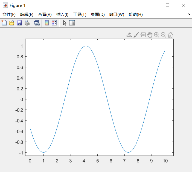Minimize the Figure 1 window
This screenshot has width=192, height=172.
pyautogui.click(x=152, y=5)
